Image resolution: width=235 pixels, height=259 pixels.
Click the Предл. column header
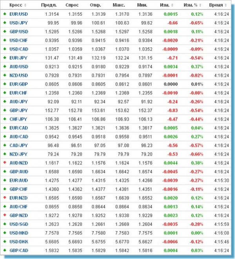(x=49, y=5)
